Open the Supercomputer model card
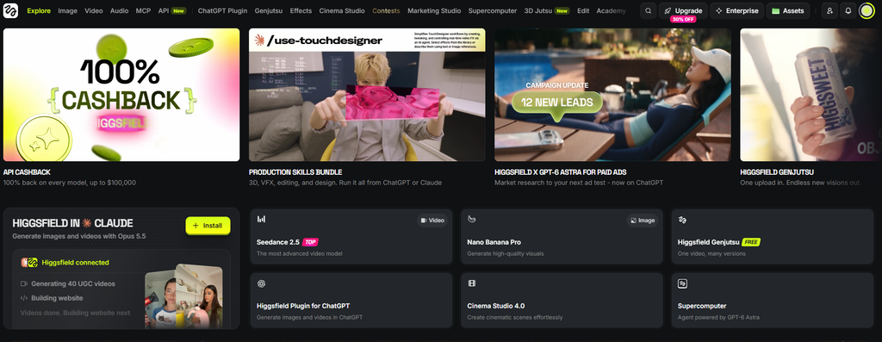 [773, 301]
